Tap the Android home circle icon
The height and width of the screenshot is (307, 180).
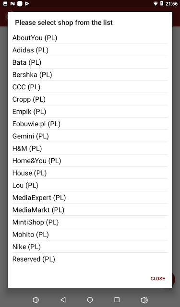90,300
